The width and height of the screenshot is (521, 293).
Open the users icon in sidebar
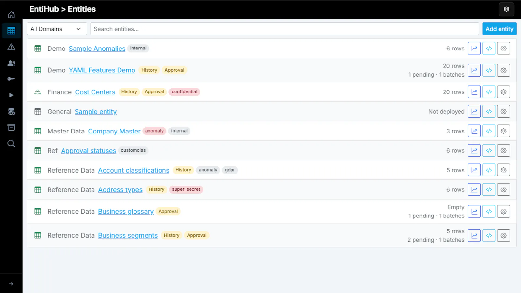pyautogui.click(x=11, y=63)
